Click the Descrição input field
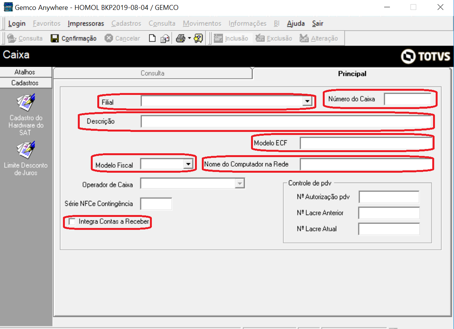The height and width of the screenshot is (329, 454). pos(286,121)
